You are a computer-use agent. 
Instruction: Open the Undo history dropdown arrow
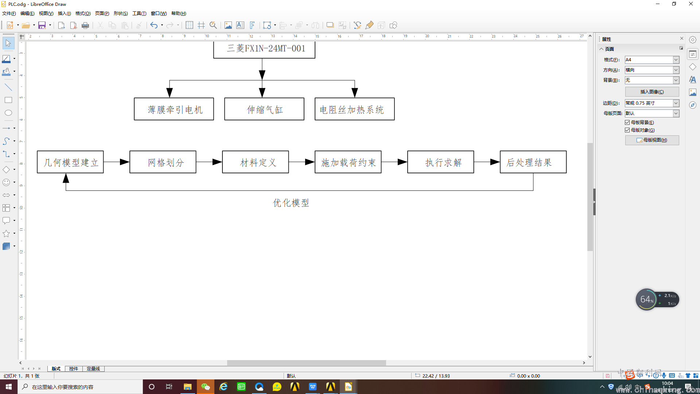pos(162,25)
